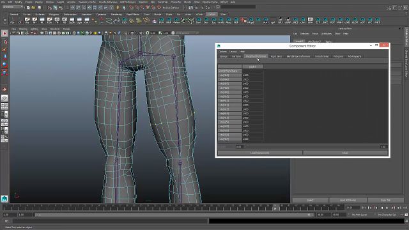Image resolution: width=409 pixels, height=230 pixels.
Task: Switch to the Particles tab
Action: point(236,56)
